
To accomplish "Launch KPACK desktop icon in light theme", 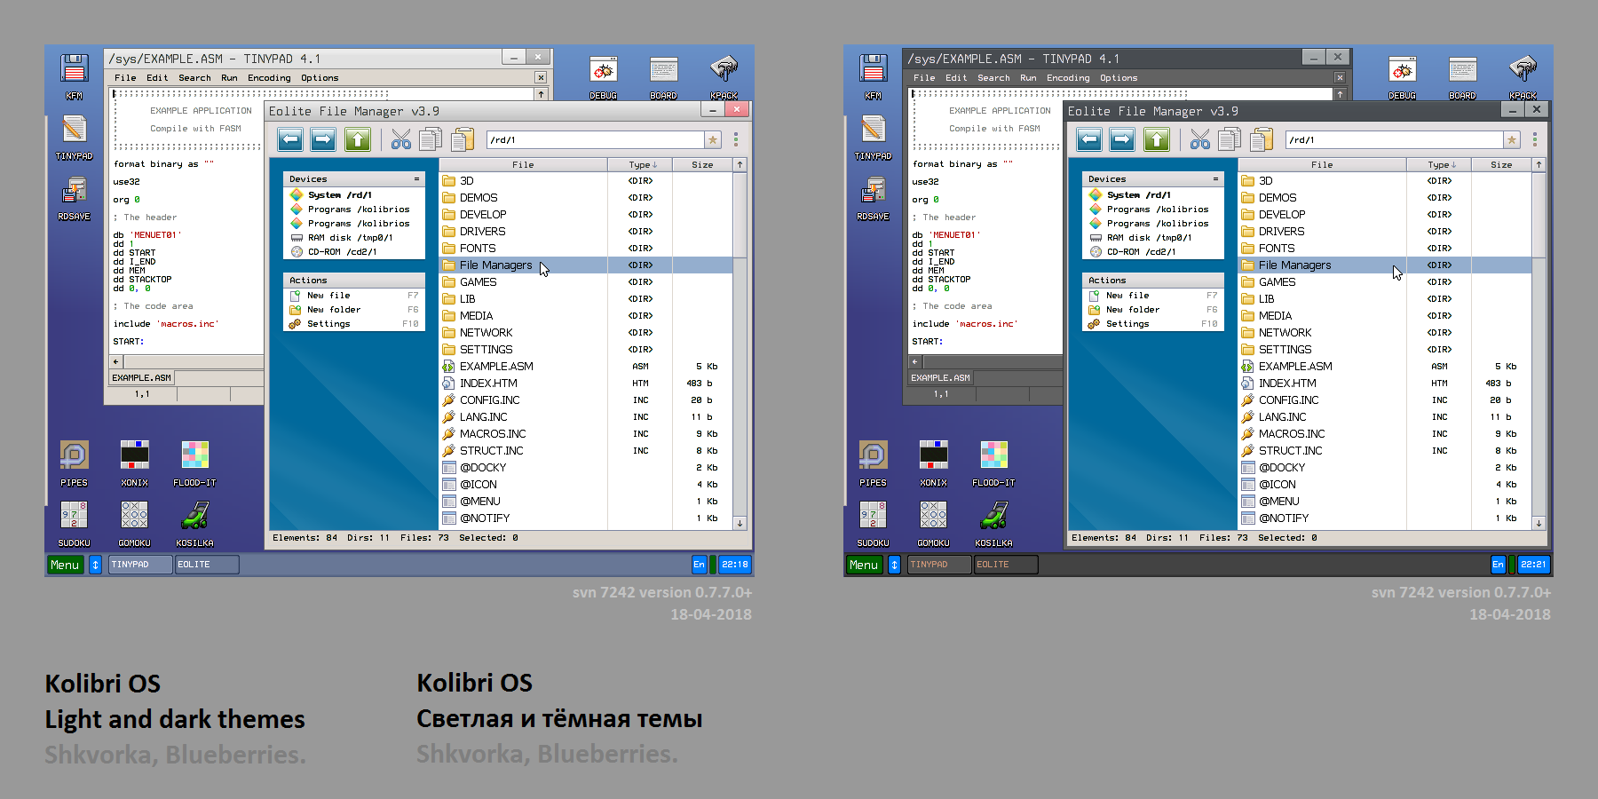I will [x=724, y=77].
